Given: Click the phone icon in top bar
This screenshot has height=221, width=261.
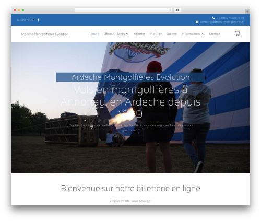Looking at the screenshot, I should click(213, 18).
